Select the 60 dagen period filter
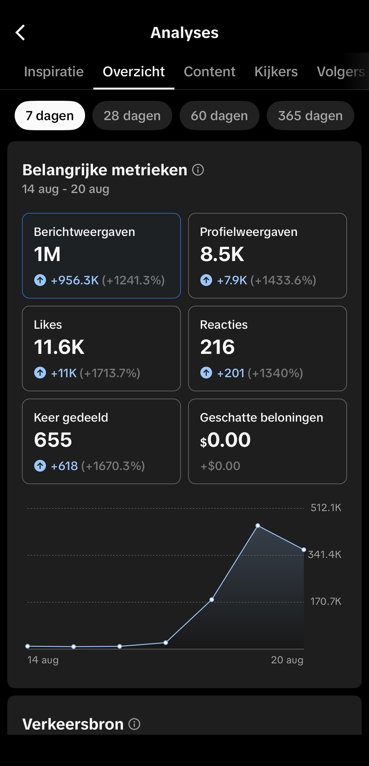Screen dimensions: 369x766 [219, 116]
